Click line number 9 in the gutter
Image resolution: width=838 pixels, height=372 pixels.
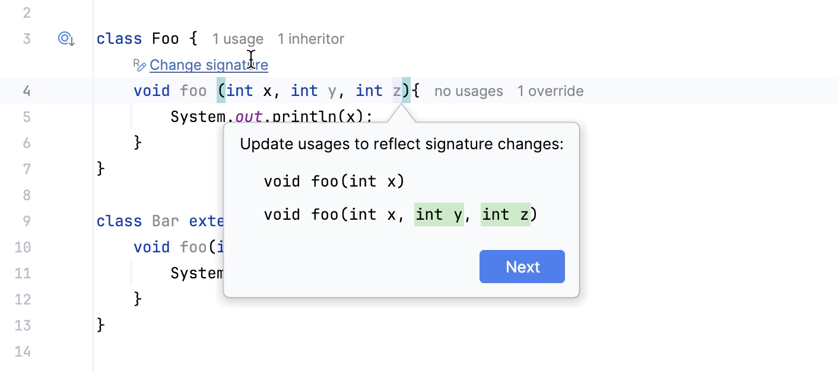pos(27,220)
